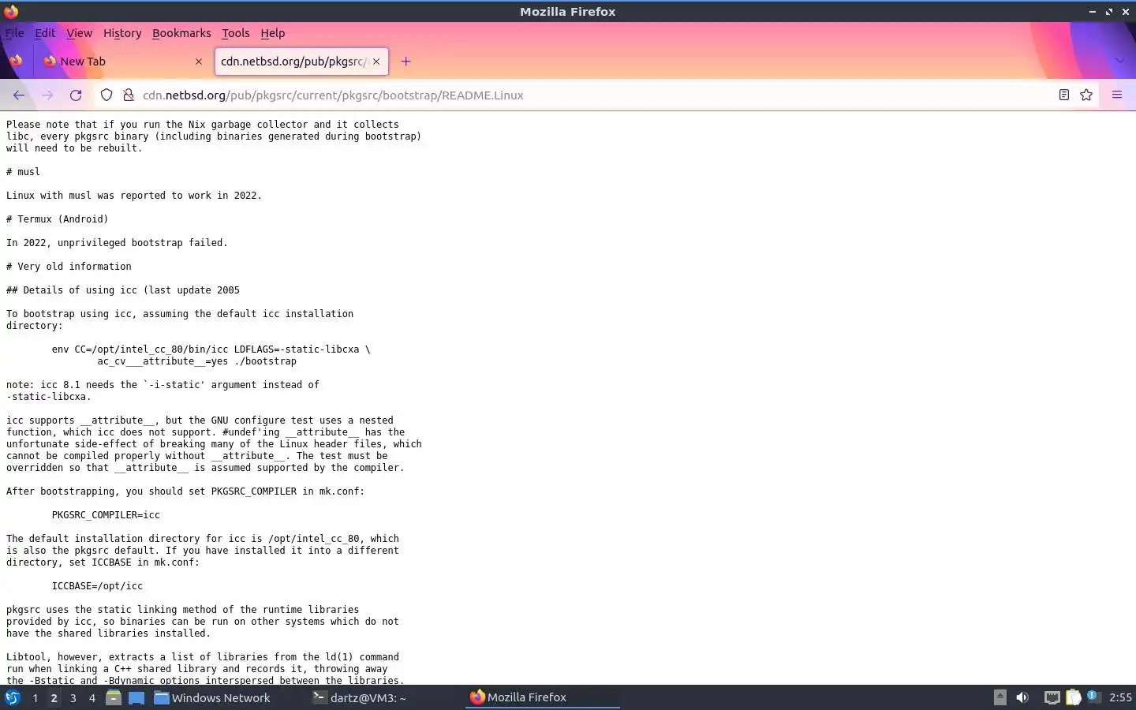Open the File menu
This screenshot has width=1136, height=710.
tap(14, 33)
